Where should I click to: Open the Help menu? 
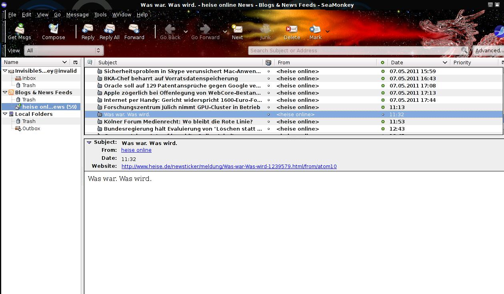point(142,14)
